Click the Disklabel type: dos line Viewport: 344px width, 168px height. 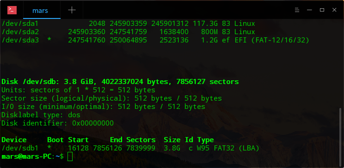click(41, 115)
